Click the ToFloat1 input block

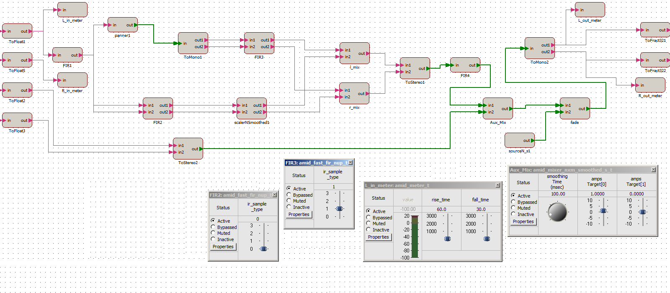[x=17, y=31]
